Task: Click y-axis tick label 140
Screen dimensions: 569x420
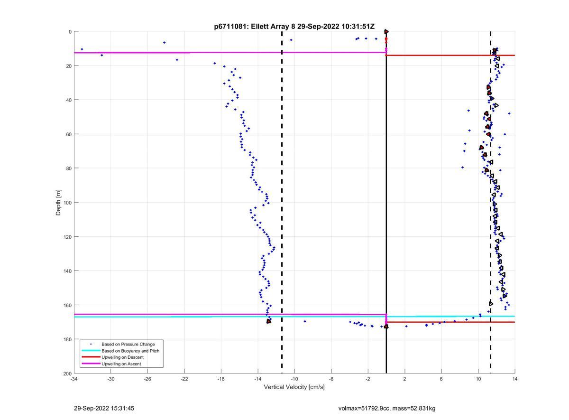Action: 67,271
